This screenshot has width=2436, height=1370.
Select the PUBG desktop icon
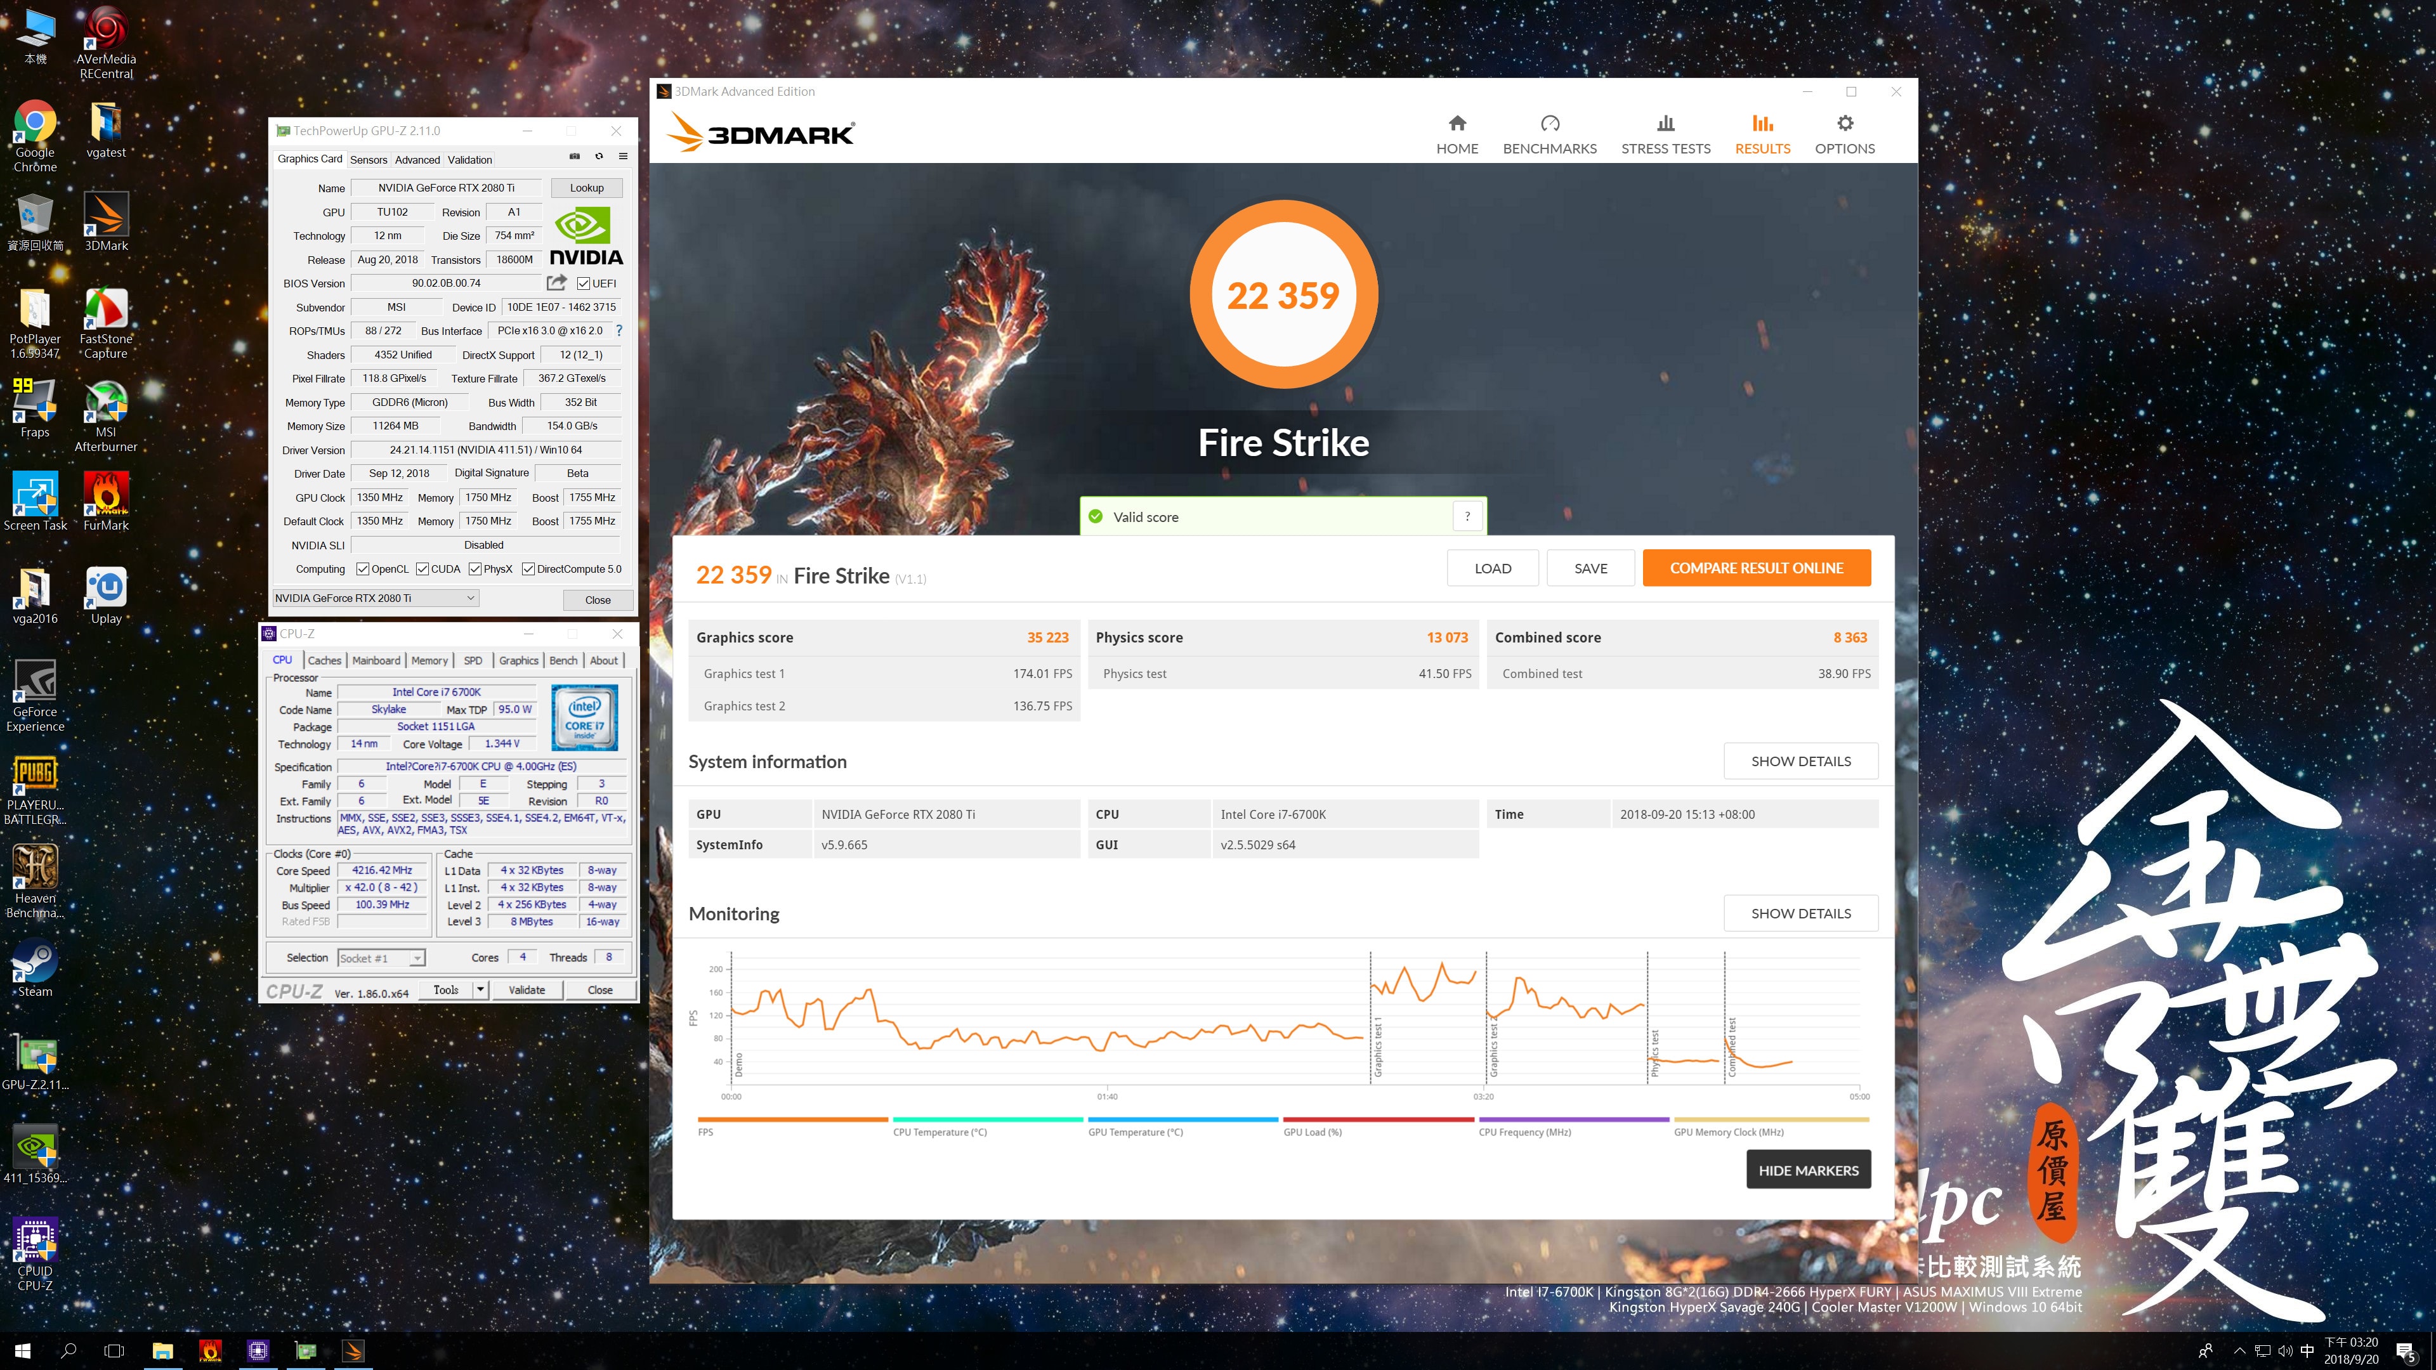pos(35,790)
